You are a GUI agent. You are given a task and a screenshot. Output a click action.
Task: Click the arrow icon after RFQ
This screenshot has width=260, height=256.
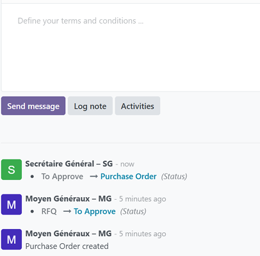pos(67,211)
